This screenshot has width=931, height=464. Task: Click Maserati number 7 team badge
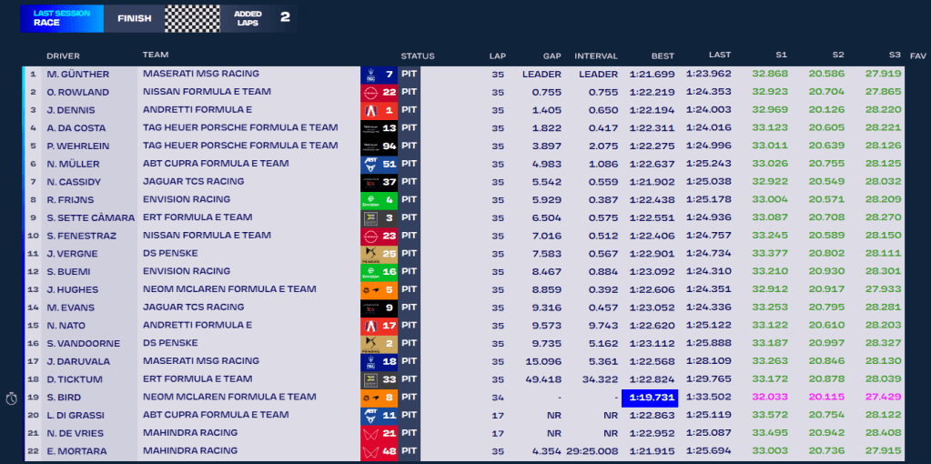pyautogui.click(x=379, y=75)
